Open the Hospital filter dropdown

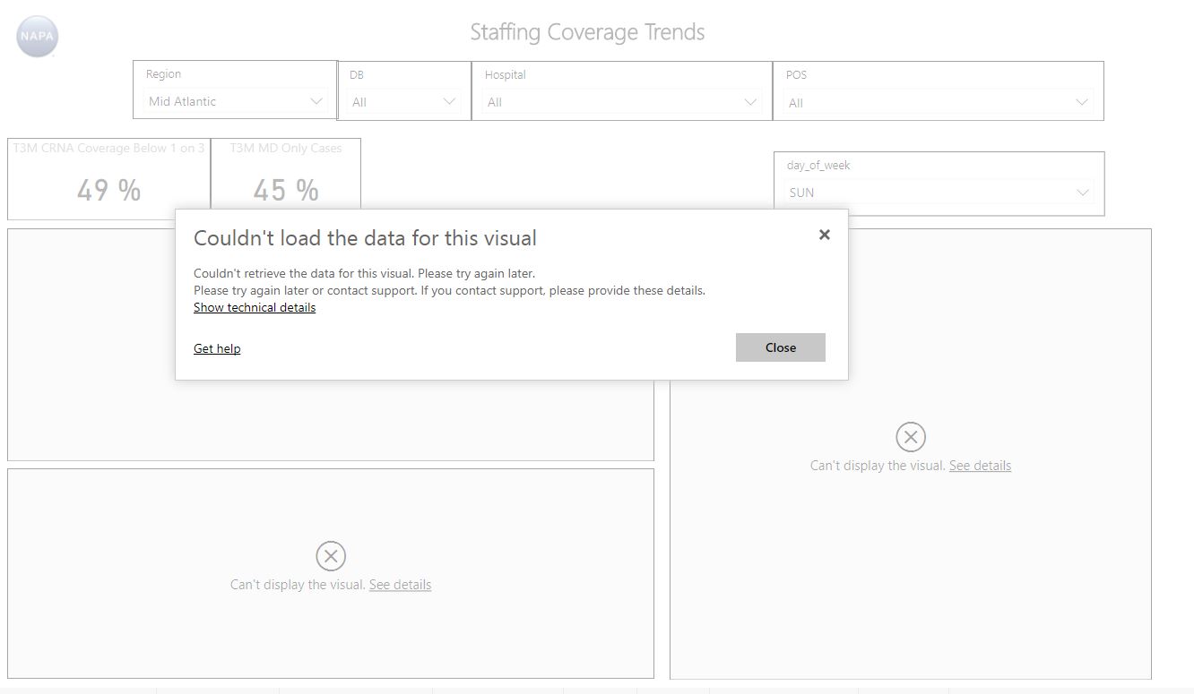pos(622,102)
